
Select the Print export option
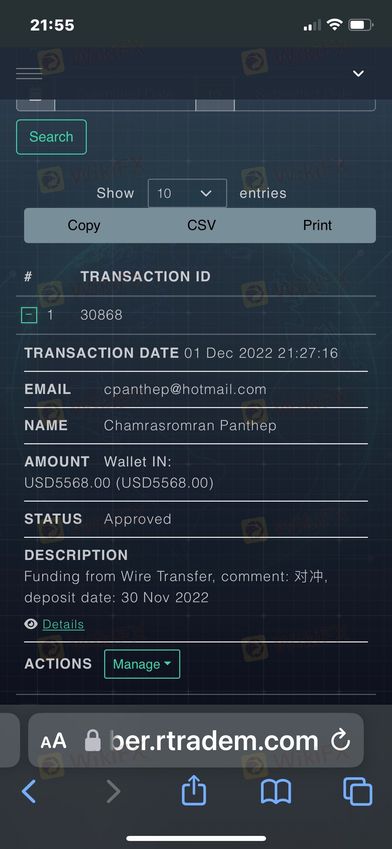(x=317, y=225)
